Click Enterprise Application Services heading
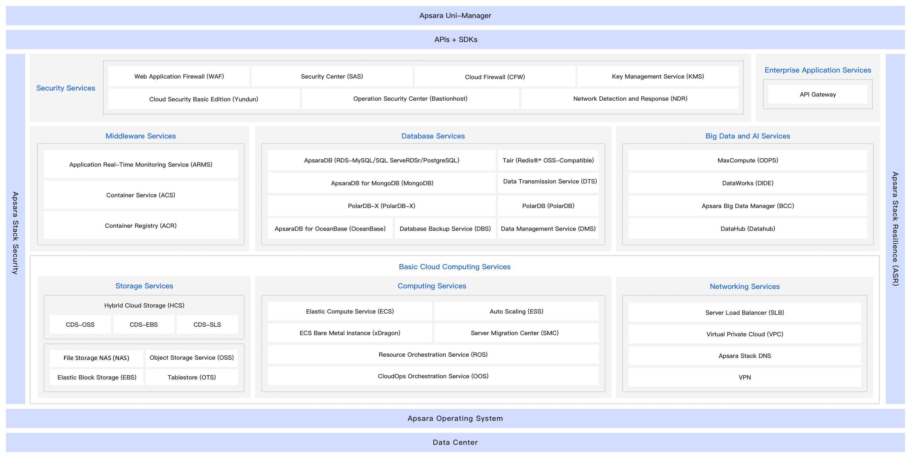The height and width of the screenshot is (458, 911). click(x=817, y=70)
